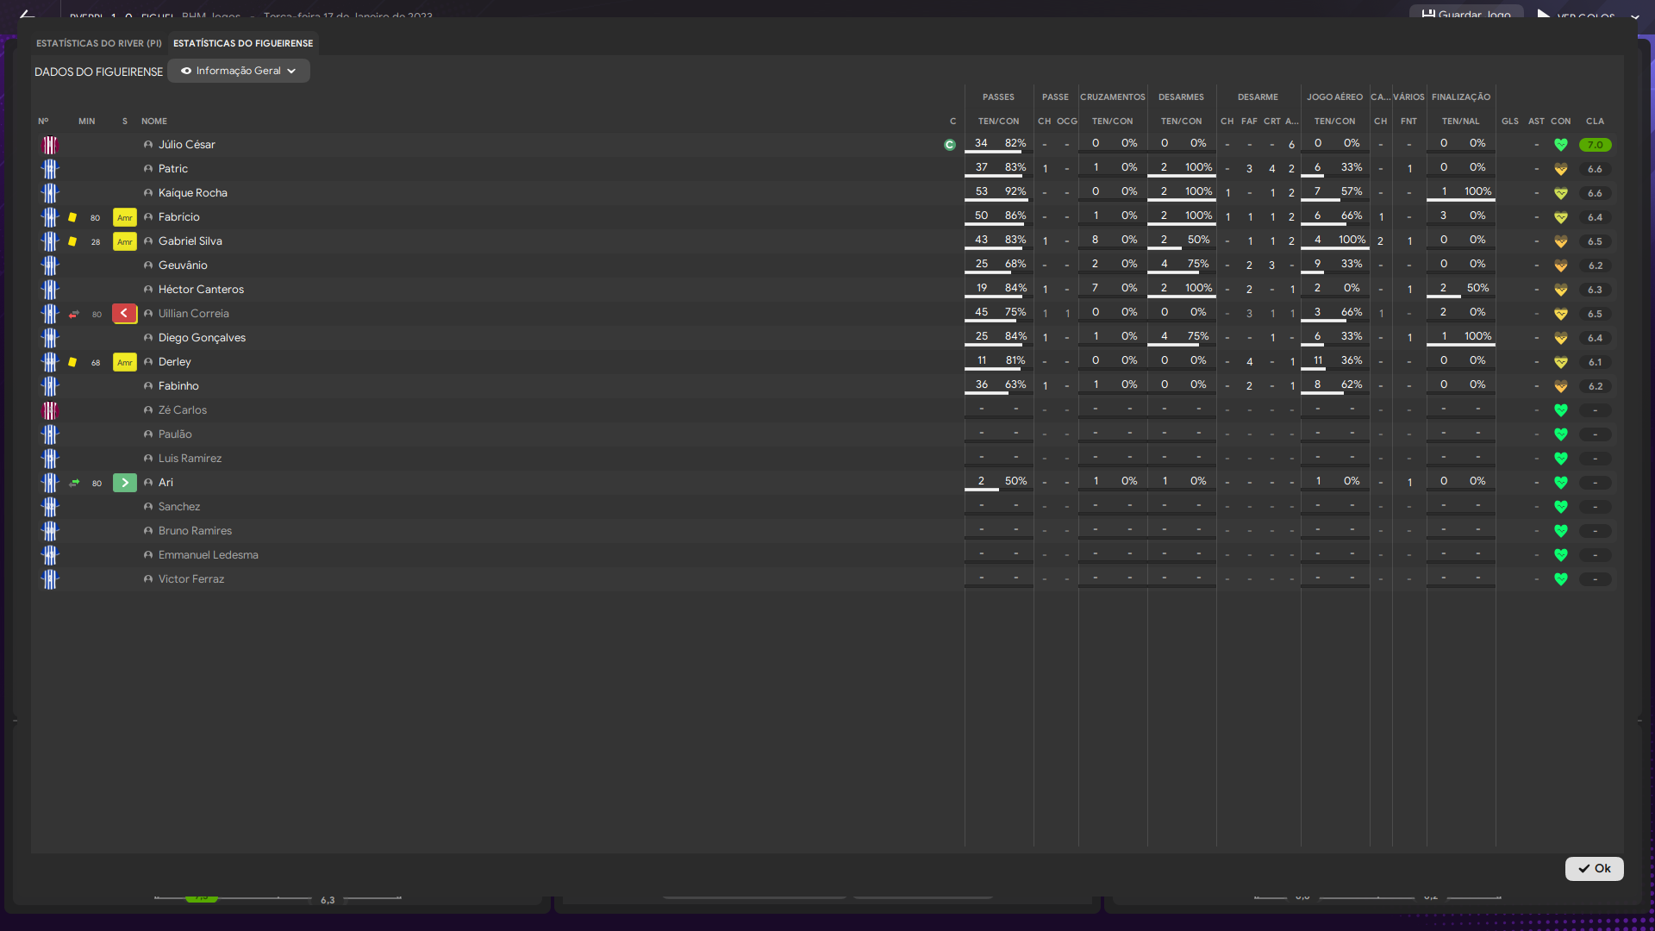This screenshot has width=1655, height=931.
Task: Click Uillian Correia's substitution arrows icon
Action: pyautogui.click(x=74, y=314)
